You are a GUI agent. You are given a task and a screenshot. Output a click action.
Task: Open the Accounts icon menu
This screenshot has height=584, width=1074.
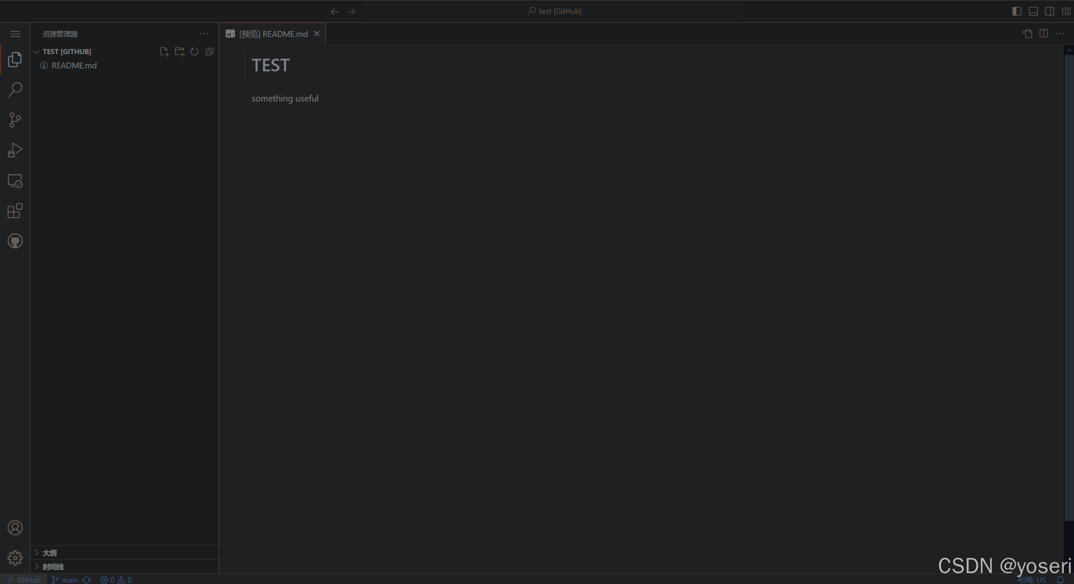[15, 528]
